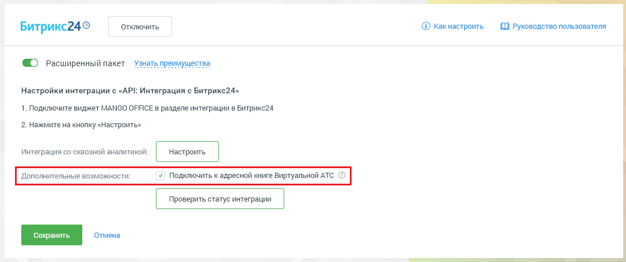Click the clock icon beside Битрикс24 logo
Screen dimensions: 626x262
pyautogui.click(x=86, y=25)
